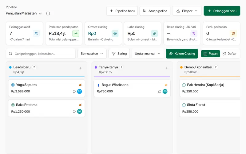Image resolution: width=246 pixels, height=154 pixels.
Task: Open the chat bubble on Bagus Wicaksono card
Action: click(160, 91)
